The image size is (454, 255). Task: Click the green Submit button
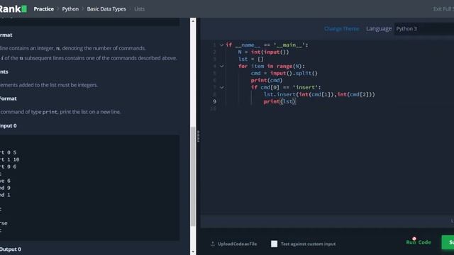click(x=448, y=242)
